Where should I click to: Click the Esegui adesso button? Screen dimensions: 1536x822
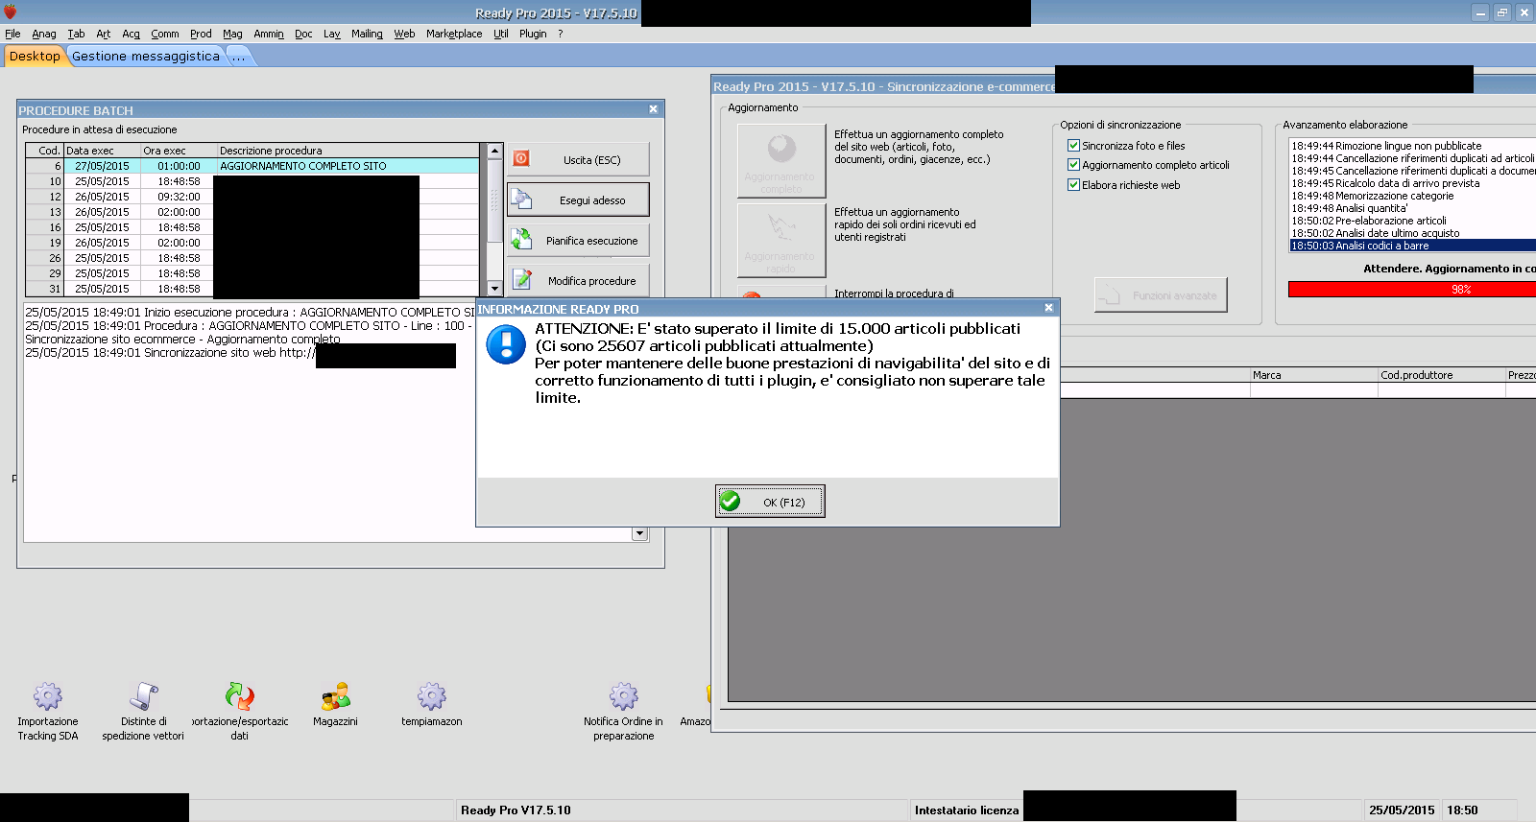point(578,199)
